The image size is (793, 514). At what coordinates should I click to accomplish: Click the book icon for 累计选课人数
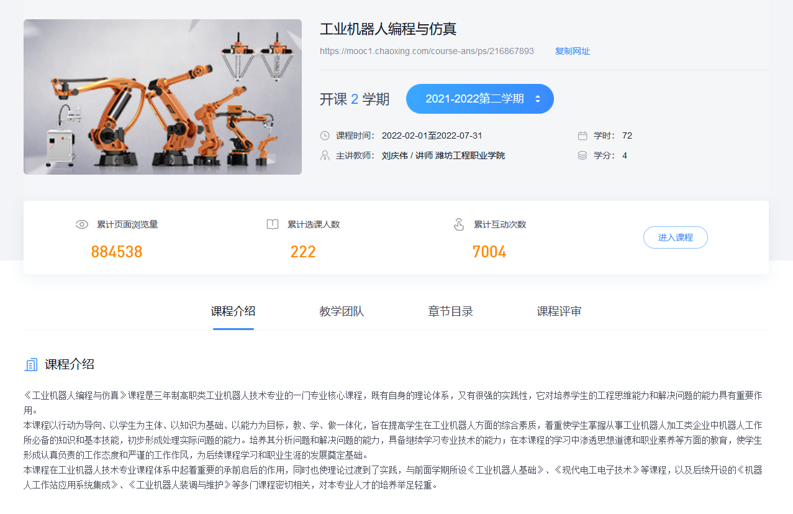(273, 224)
